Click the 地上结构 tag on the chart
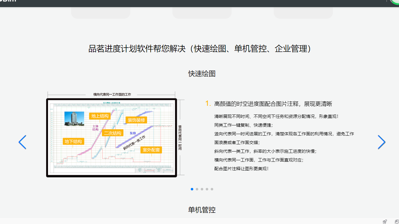Viewport: 399px width, 224px height. pyautogui.click(x=100, y=116)
